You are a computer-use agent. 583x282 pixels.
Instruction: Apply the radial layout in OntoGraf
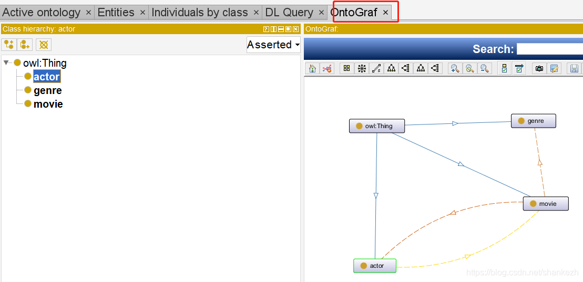point(361,68)
